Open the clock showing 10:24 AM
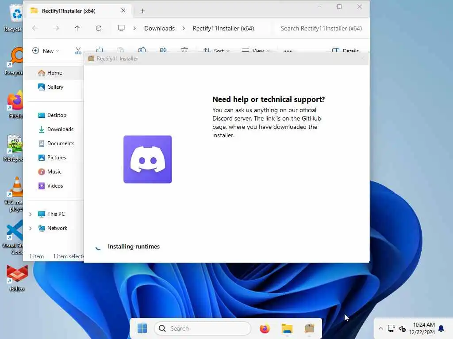 click(422, 328)
